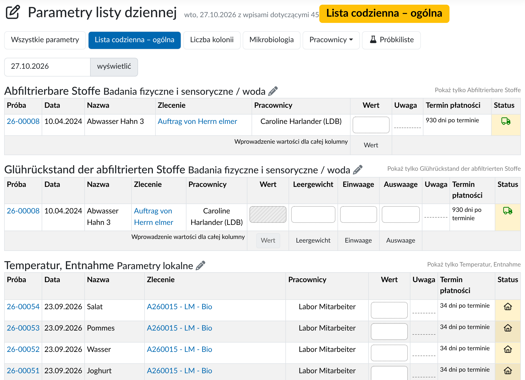Click house status icon for sample 26-00051
Screen dimensions: 525x380
[508, 371]
